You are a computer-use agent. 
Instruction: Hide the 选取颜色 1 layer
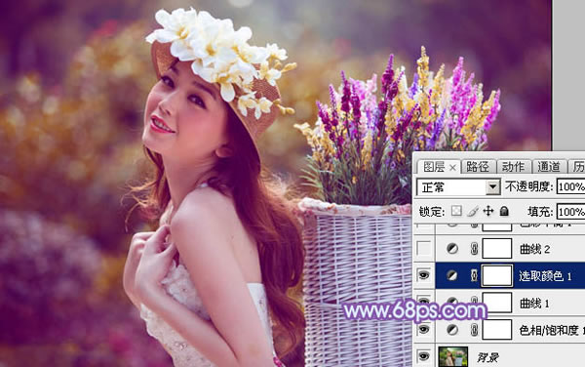point(424,275)
